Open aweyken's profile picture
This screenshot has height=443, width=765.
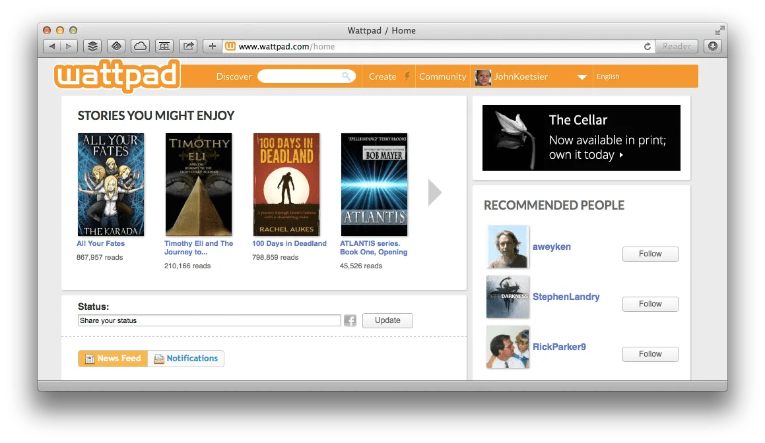(508, 247)
